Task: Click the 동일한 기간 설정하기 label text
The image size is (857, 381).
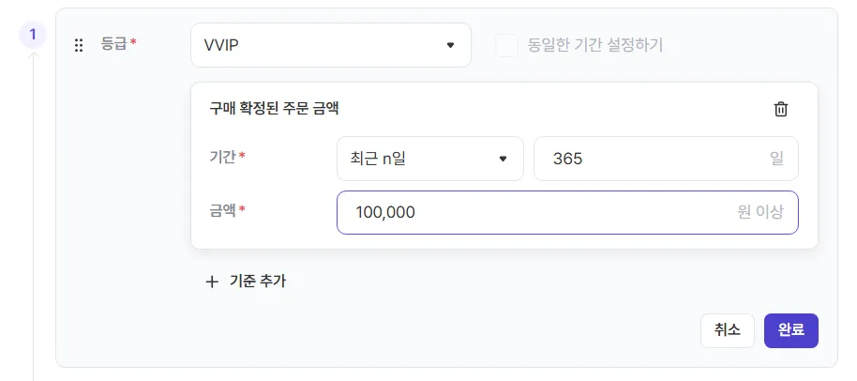Action: tap(595, 45)
